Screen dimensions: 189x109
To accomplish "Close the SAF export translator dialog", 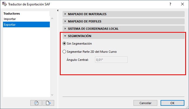I will click(183, 4).
